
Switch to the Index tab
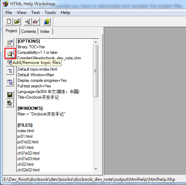[45, 31]
